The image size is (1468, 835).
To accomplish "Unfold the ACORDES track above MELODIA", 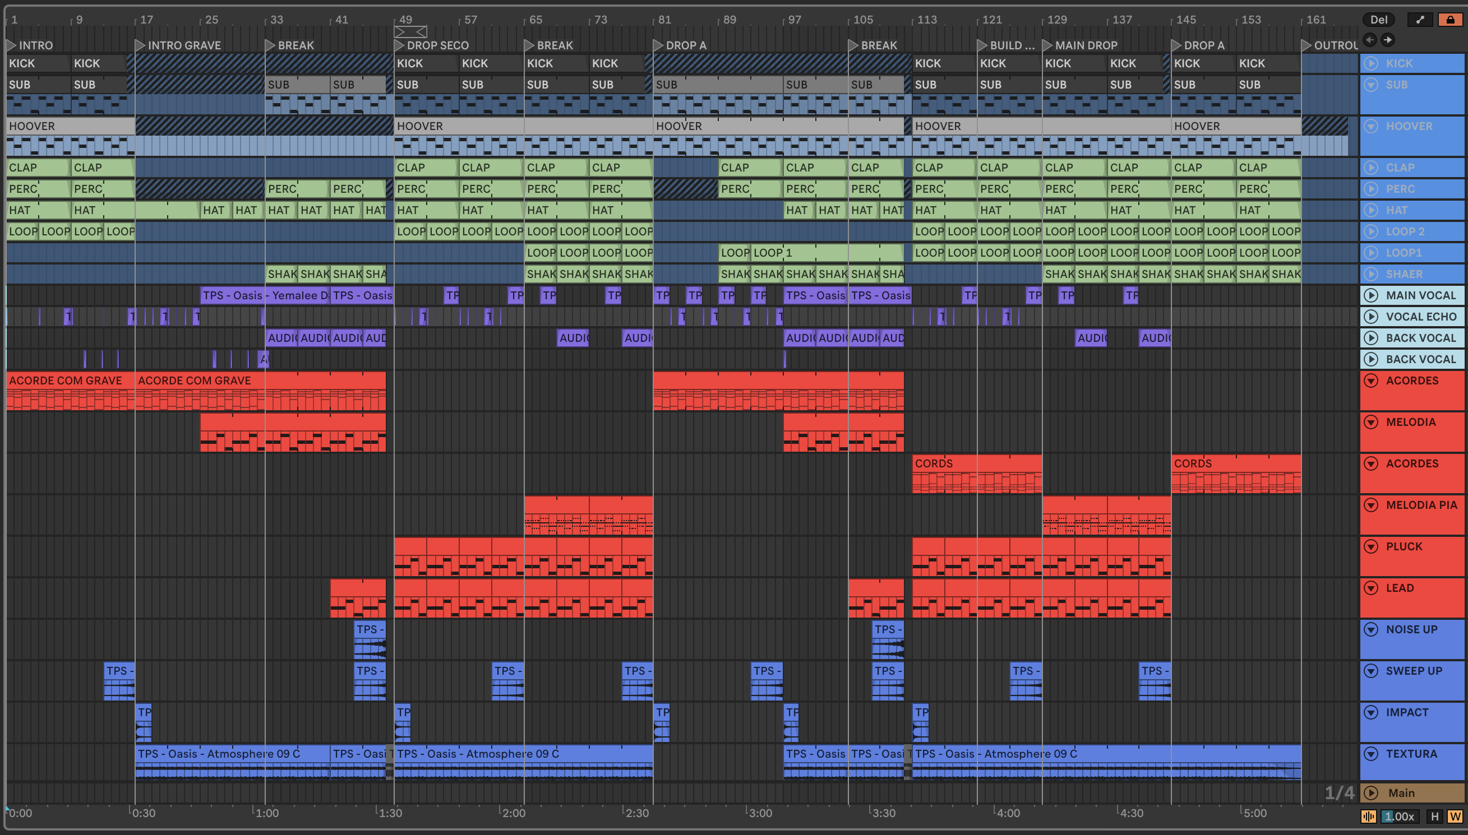I will (1371, 381).
